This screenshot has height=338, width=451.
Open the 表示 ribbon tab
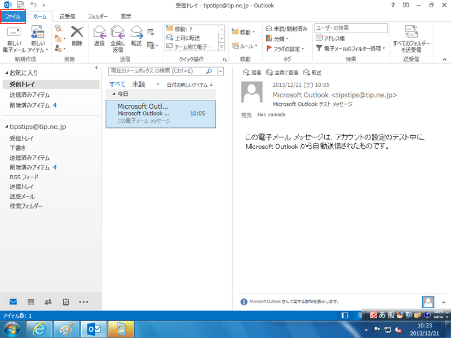[126, 17]
